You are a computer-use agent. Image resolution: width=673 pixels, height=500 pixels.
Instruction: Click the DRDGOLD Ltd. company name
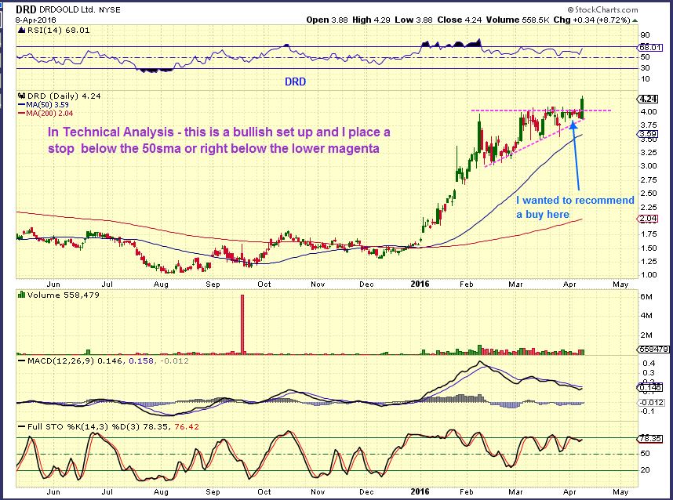(67, 9)
